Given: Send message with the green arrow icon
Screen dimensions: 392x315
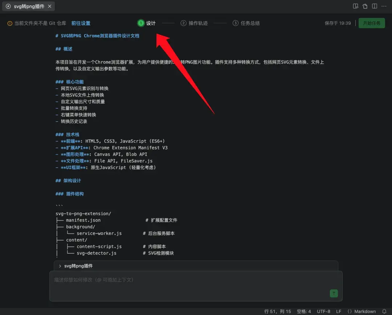Looking at the screenshot, I should [334, 293].
